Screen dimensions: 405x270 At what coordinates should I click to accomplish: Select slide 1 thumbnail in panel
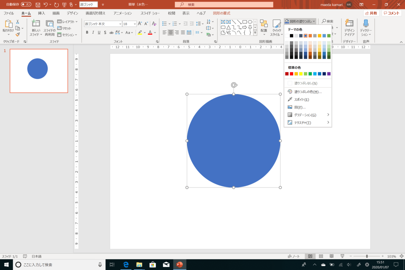click(x=39, y=71)
